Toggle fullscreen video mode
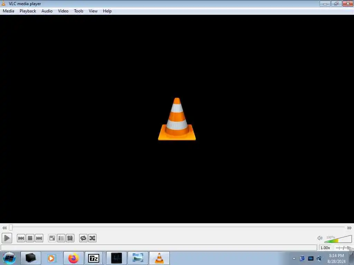 (52, 238)
